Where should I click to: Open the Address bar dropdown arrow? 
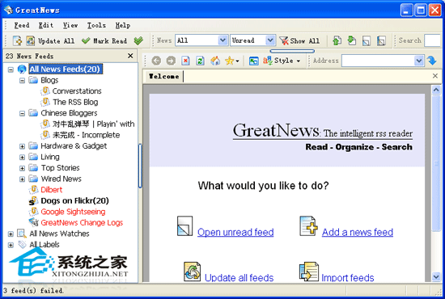click(x=418, y=61)
